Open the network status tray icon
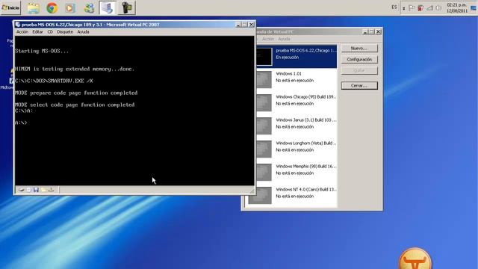This screenshot has width=478, height=269. point(429,8)
